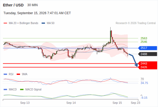Select the 2517 pivot price label
Image resolution: width=158 pixels, height=107 pixels.
click(x=148, y=48)
